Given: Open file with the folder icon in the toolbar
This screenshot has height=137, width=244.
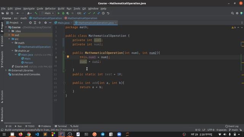Looking at the screenshot, I should tap(3, 13).
